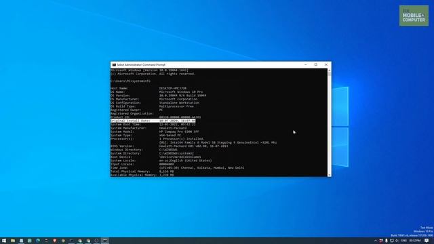Maximize the Command Prompt window
This screenshot has height=244, width=434.
tap(316, 65)
